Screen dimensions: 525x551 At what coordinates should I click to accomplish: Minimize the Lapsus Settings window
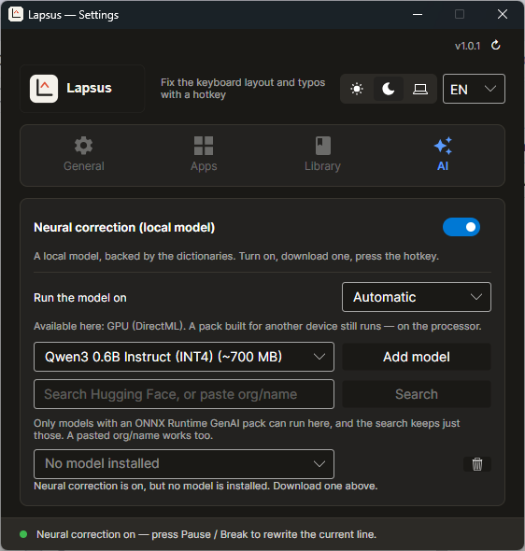[418, 14]
